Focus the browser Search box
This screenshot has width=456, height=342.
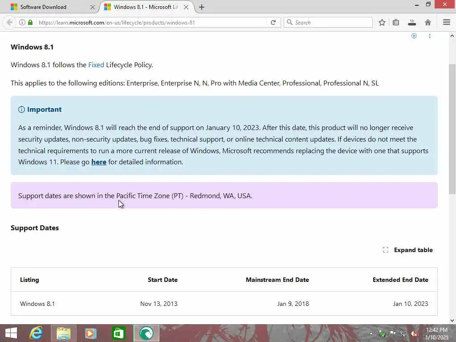tap(328, 22)
